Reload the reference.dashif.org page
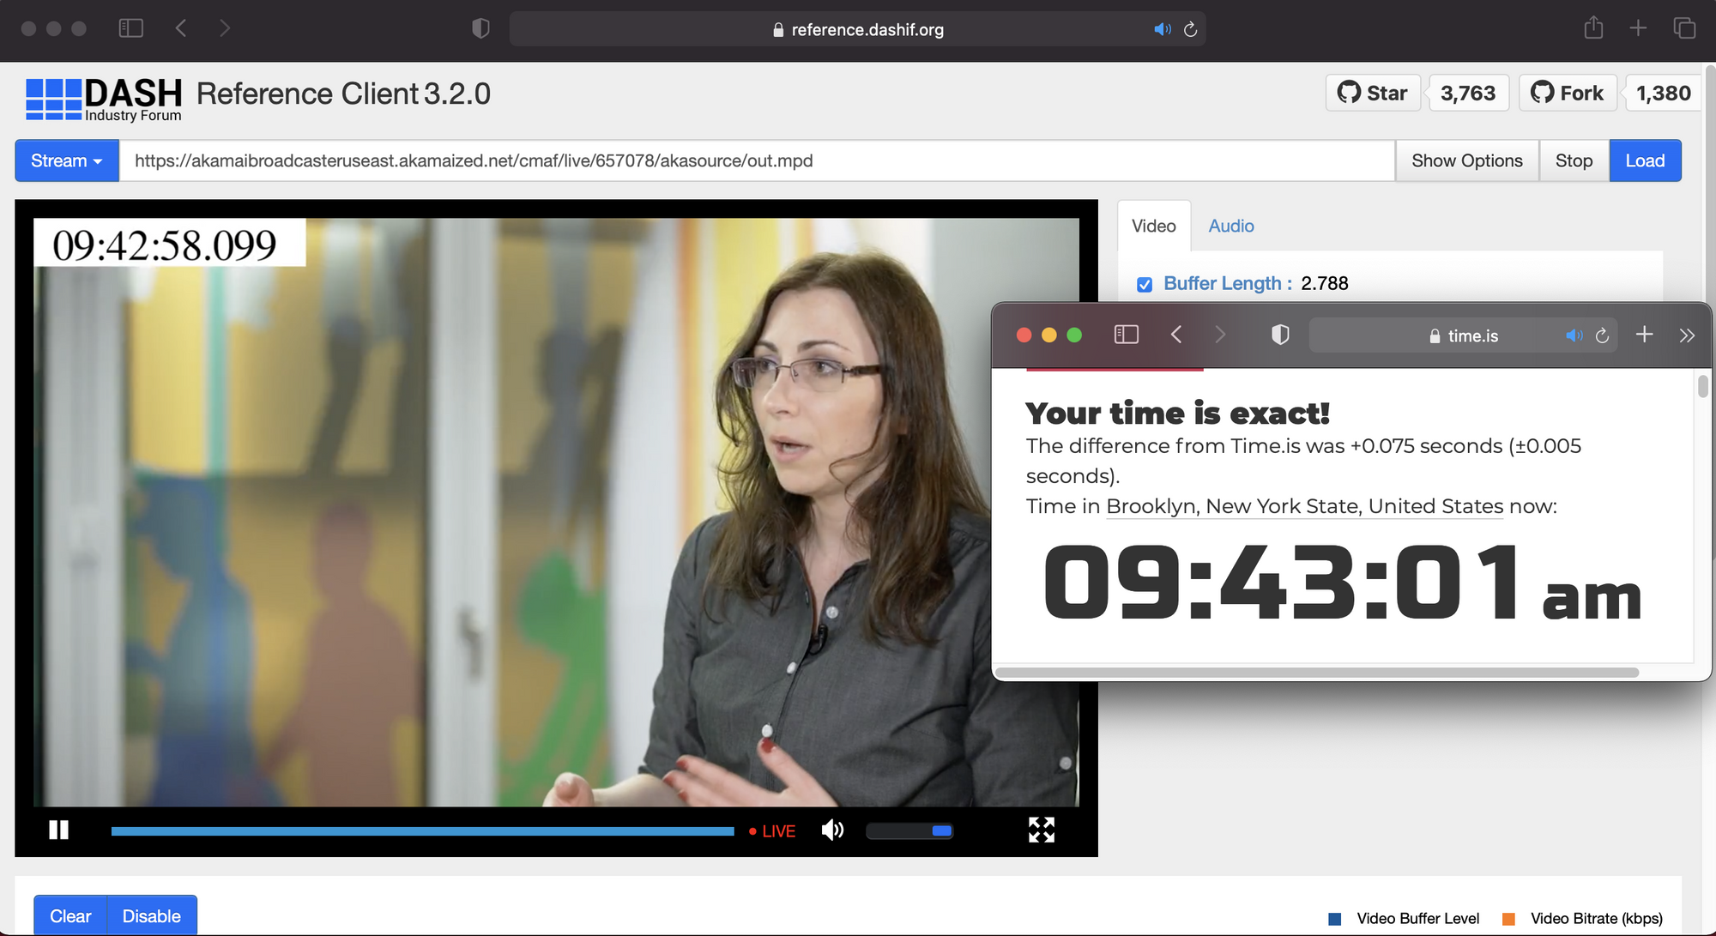Image resolution: width=1716 pixels, height=936 pixels. (x=1190, y=29)
